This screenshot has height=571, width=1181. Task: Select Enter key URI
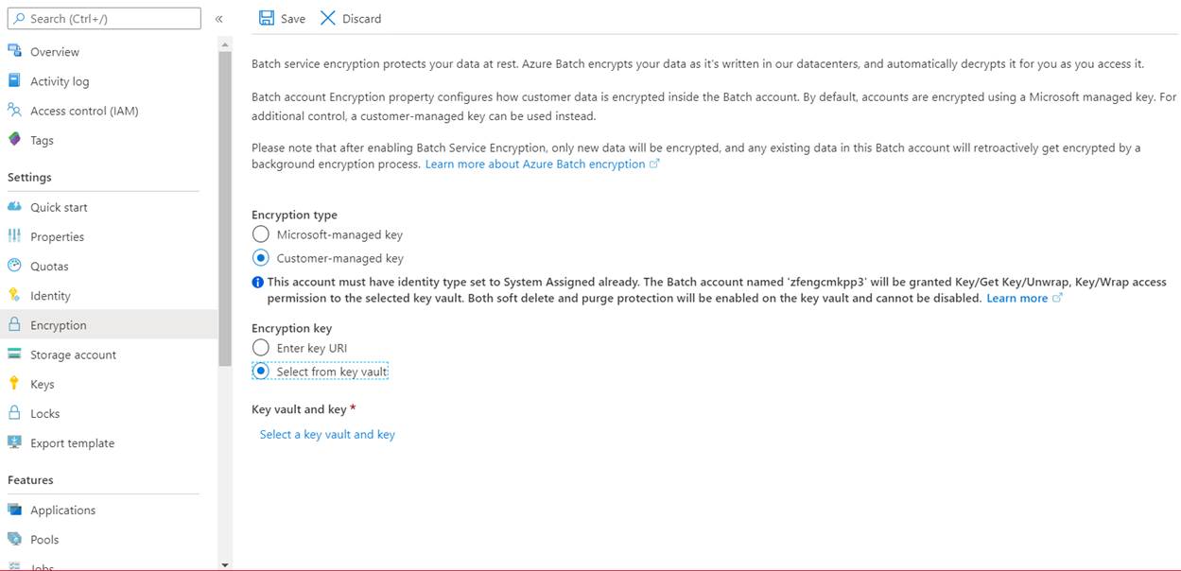[x=261, y=347]
